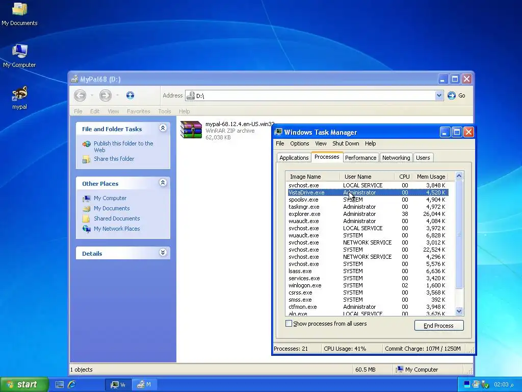Click in the Explorer address field

point(315,95)
